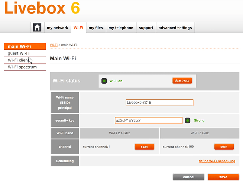Open Wi-Fi spectrum sidebar item
Viewport: 243px width, 186px height.
point(25,67)
